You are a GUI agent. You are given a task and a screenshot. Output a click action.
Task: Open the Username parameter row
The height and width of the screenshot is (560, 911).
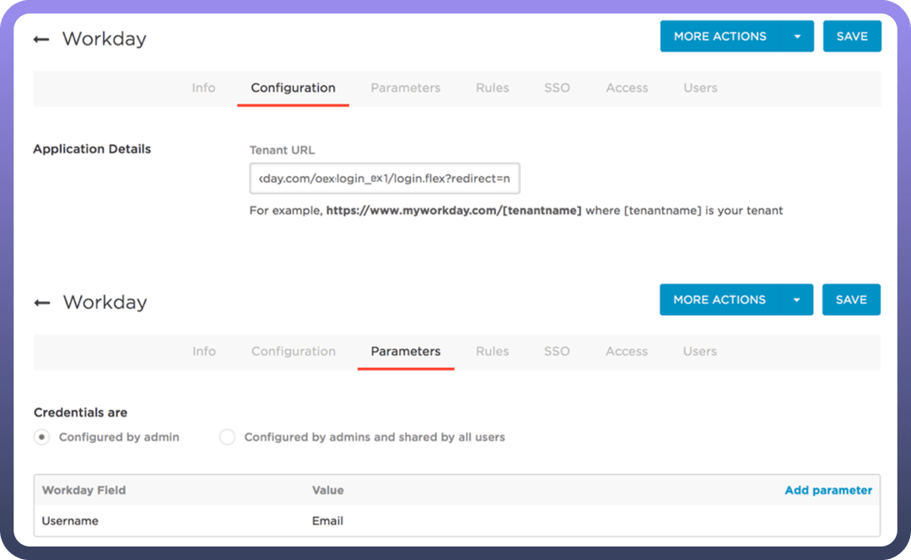pyautogui.click(x=71, y=520)
